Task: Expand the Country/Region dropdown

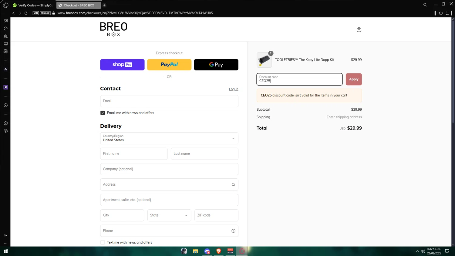Action: [169, 138]
